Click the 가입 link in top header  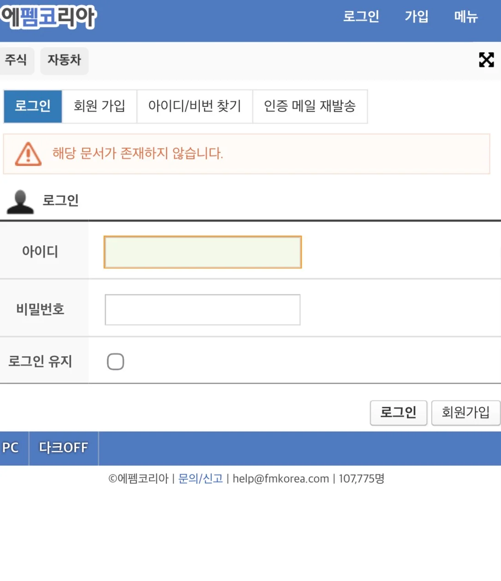pyautogui.click(x=416, y=17)
